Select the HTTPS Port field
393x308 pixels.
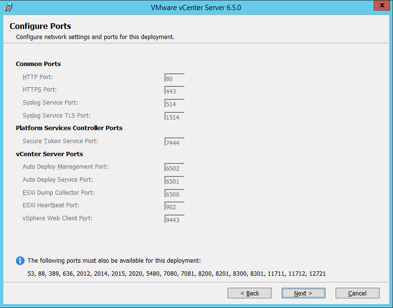[x=175, y=91]
